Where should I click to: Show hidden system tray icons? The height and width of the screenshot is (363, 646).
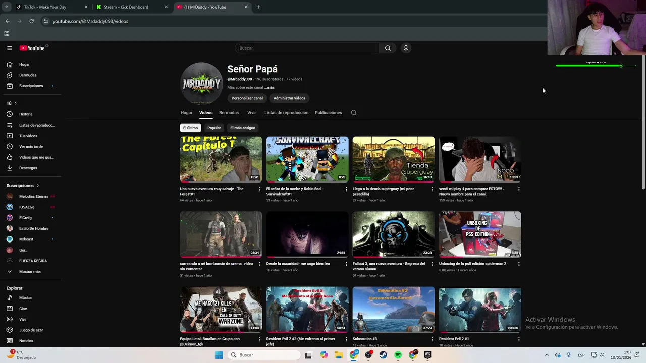547,355
